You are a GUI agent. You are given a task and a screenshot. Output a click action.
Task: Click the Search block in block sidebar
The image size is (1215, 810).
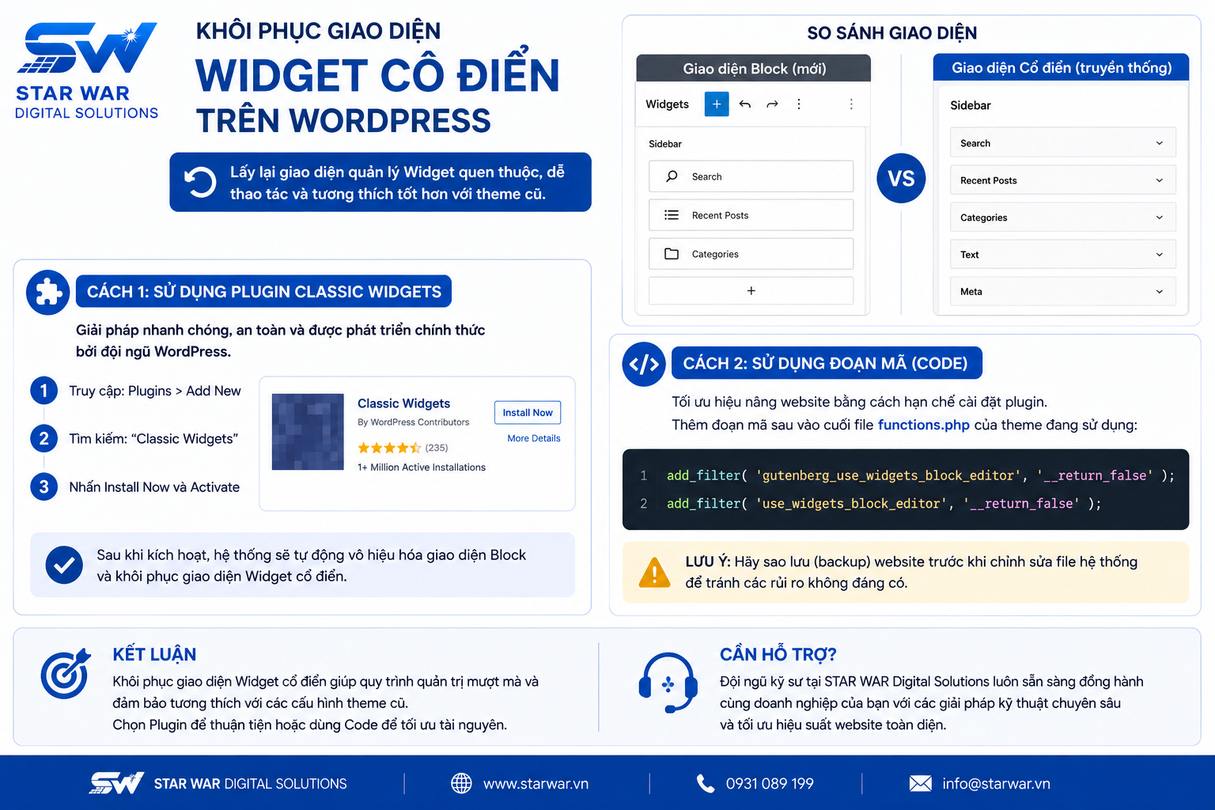click(x=751, y=176)
